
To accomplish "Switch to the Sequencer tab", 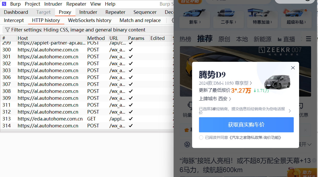I will click(145, 12).
